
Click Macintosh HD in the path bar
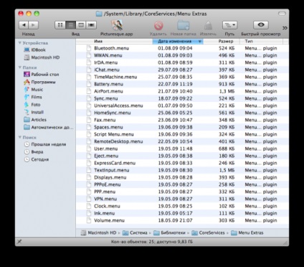point(98,233)
